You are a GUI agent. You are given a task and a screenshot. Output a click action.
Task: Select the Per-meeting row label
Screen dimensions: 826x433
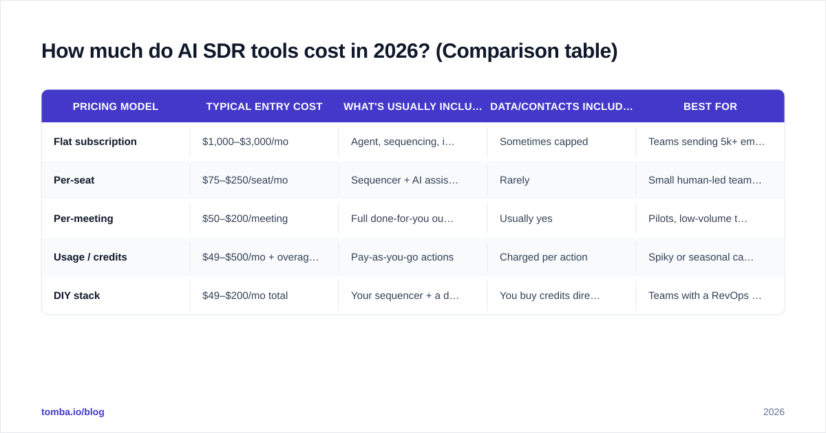(83, 219)
